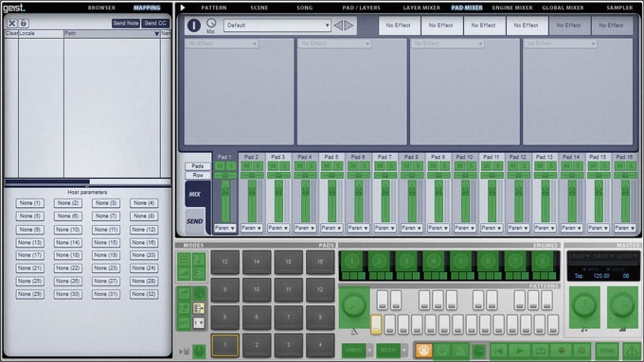This screenshot has width=644, height=362.
Task: Solo Pad 4 with its S button
Action: point(311,166)
